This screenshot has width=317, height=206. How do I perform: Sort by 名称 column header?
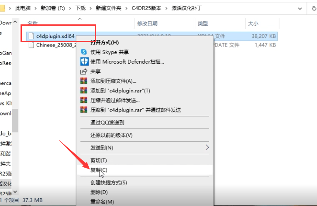coord(33,24)
